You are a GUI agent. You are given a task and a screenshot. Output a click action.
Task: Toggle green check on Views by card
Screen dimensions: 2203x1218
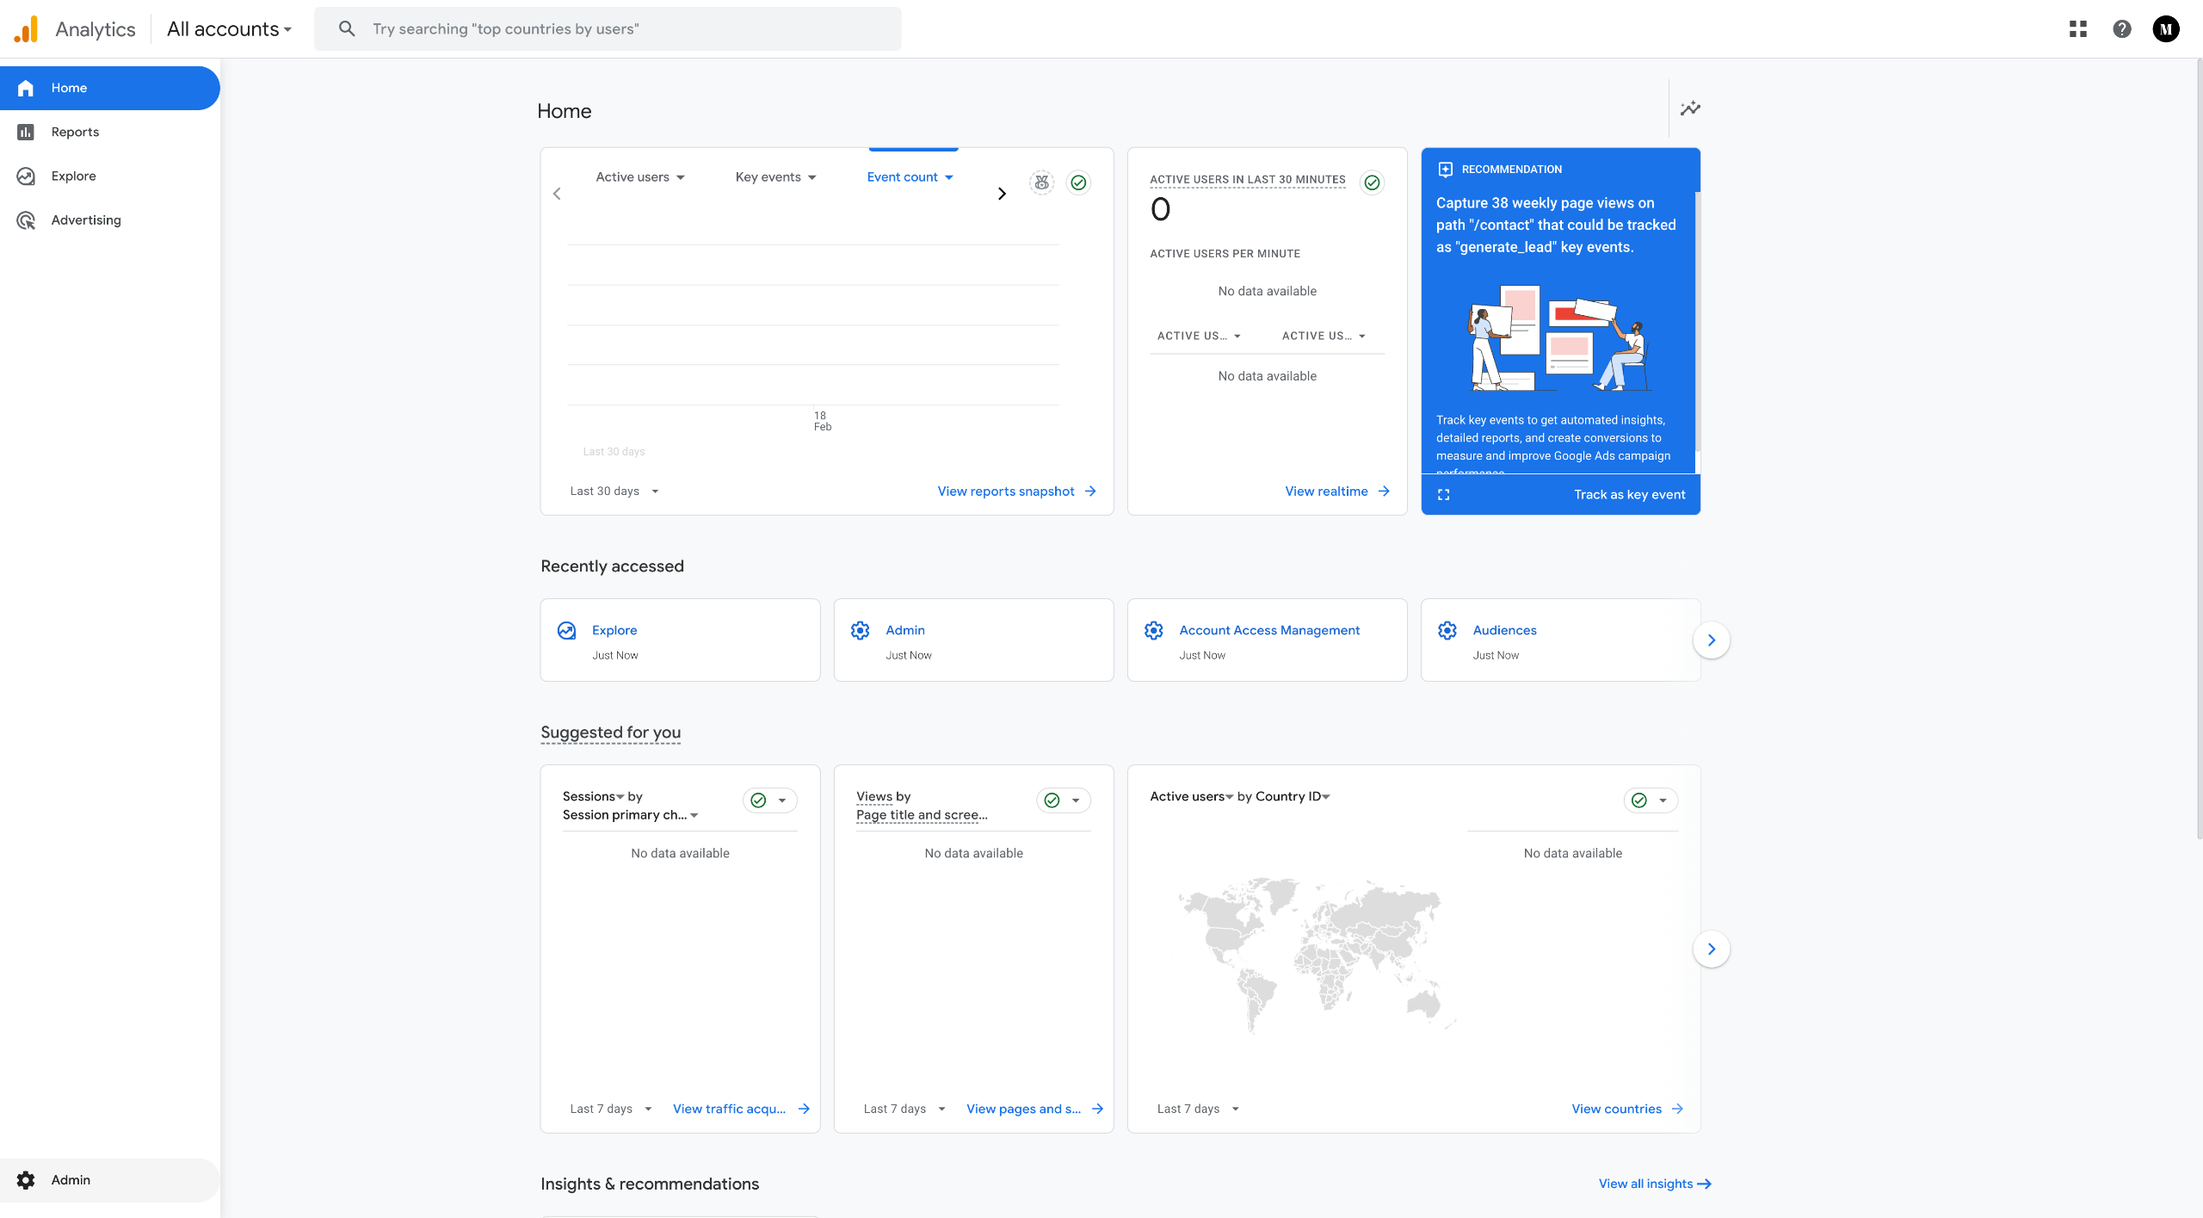coord(1052,801)
